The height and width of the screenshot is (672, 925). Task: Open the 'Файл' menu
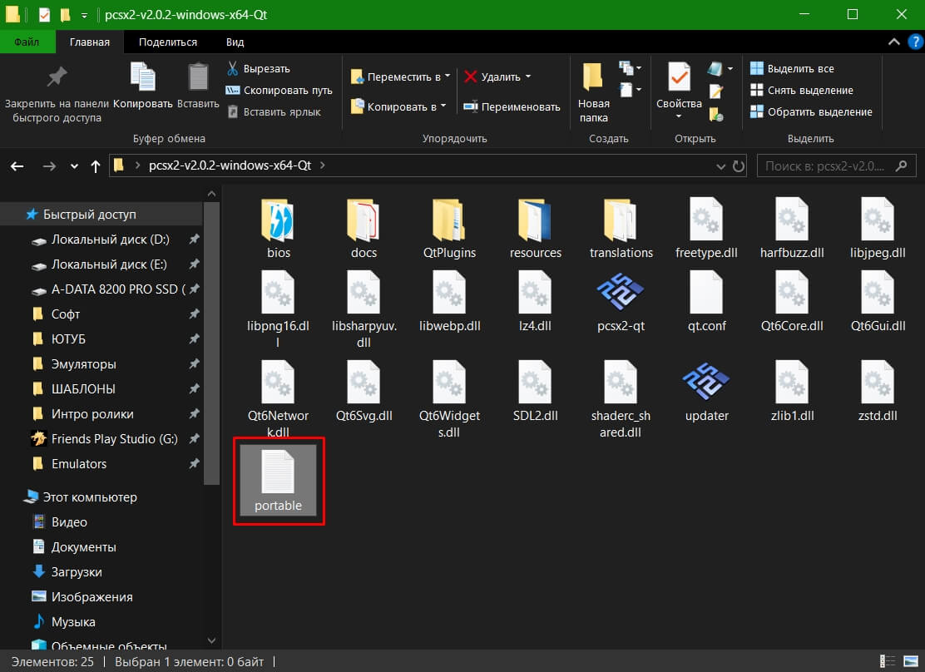click(27, 42)
